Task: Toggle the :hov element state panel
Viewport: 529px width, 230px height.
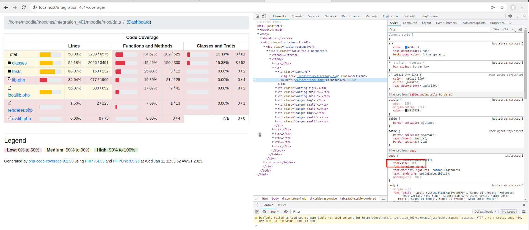Action: pos(496,29)
